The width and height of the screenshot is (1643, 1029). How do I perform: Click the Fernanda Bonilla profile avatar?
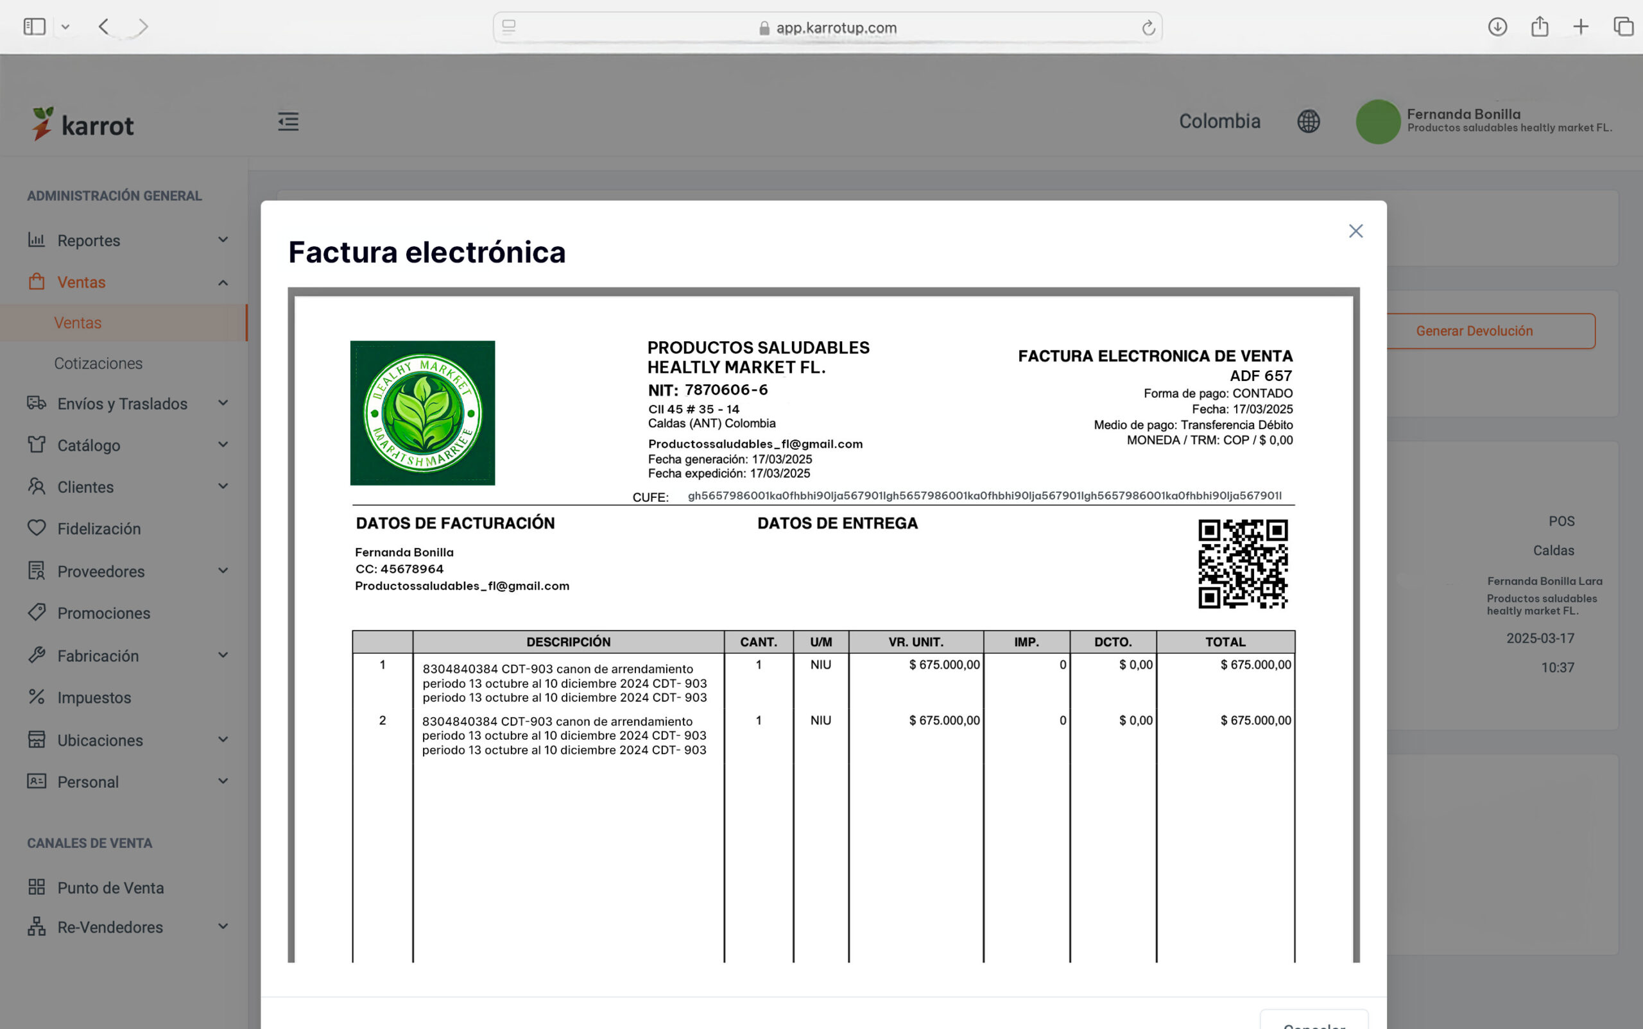(x=1377, y=122)
